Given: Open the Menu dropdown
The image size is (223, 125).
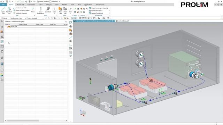Looking at the screenshot, I should (x=5, y=18).
